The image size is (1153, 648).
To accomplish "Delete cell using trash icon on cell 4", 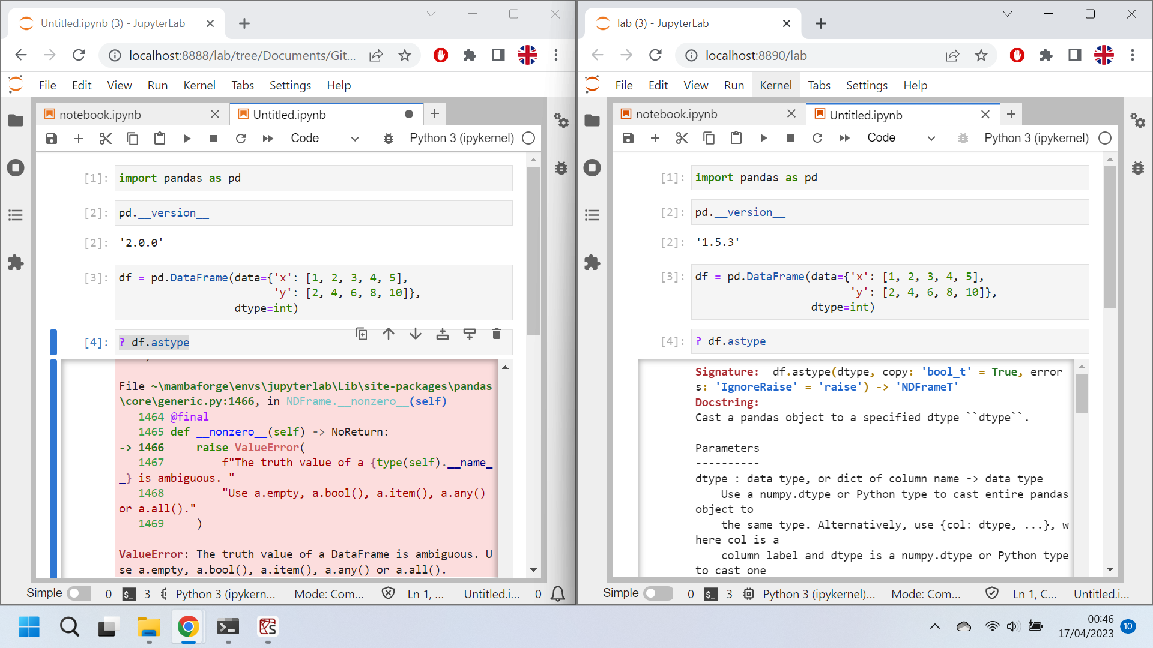I will click(496, 334).
